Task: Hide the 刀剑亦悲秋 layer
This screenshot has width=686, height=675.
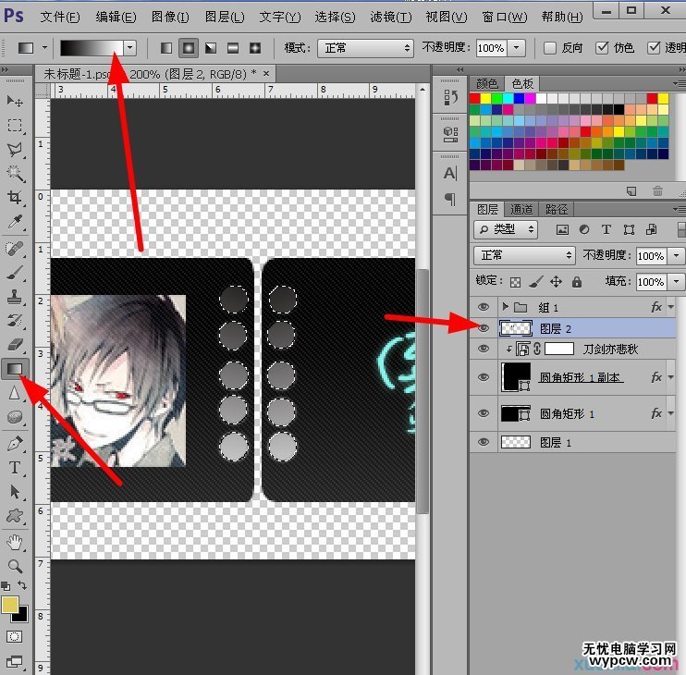Action: pyautogui.click(x=484, y=349)
